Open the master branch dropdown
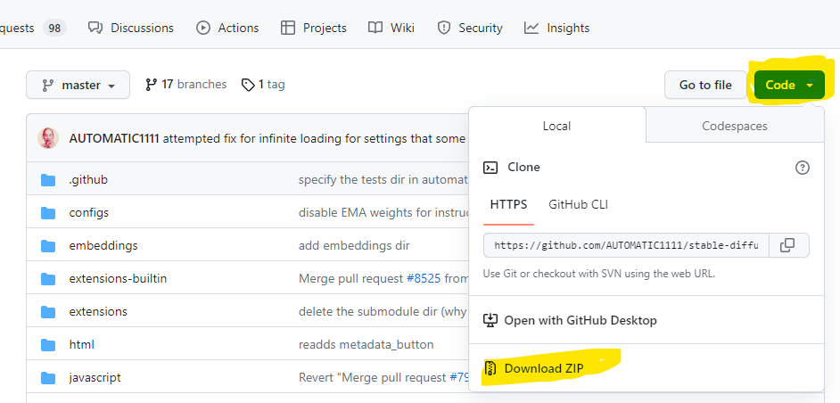The height and width of the screenshot is (403, 840). [x=78, y=85]
